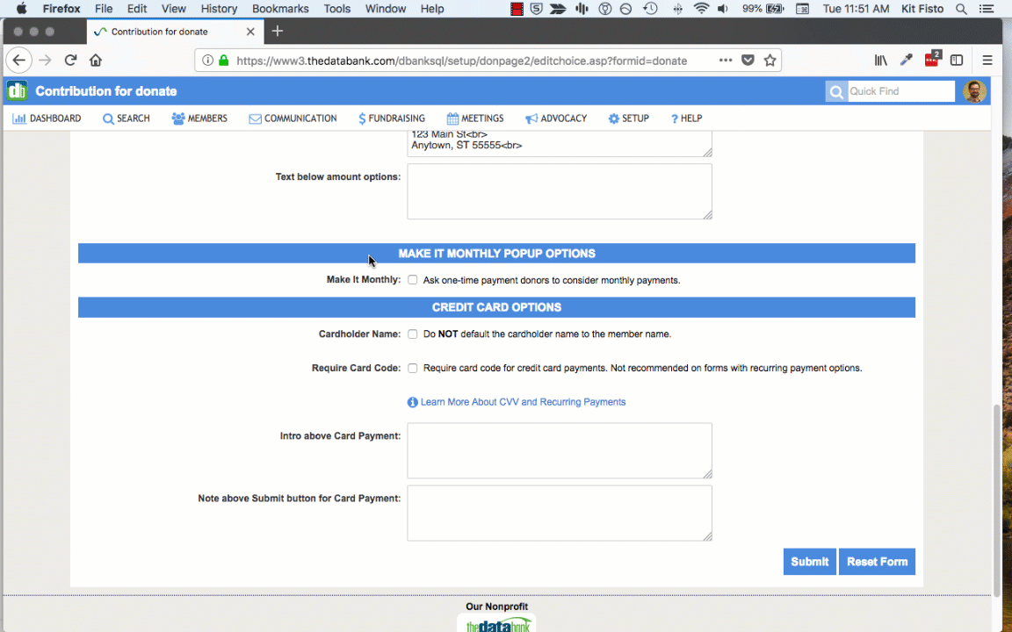Image resolution: width=1012 pixels, height=632 pixels.
Task: Open a new browser tab
Action: pos(278,31)
